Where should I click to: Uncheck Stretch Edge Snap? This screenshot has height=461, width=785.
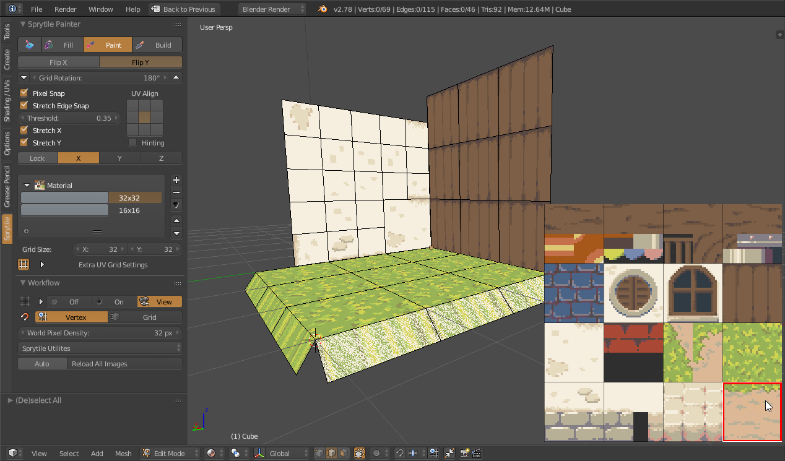point(24,105)
